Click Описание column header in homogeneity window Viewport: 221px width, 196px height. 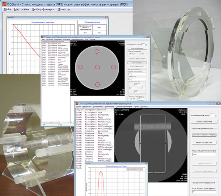click(x=63, y=42)
